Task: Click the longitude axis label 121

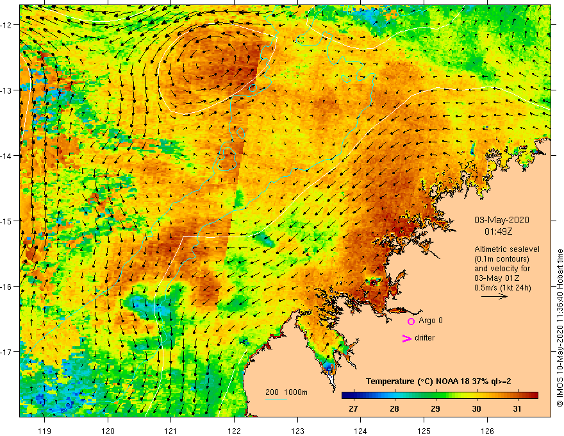Action: pyautogui.click(x=171, y=431)
